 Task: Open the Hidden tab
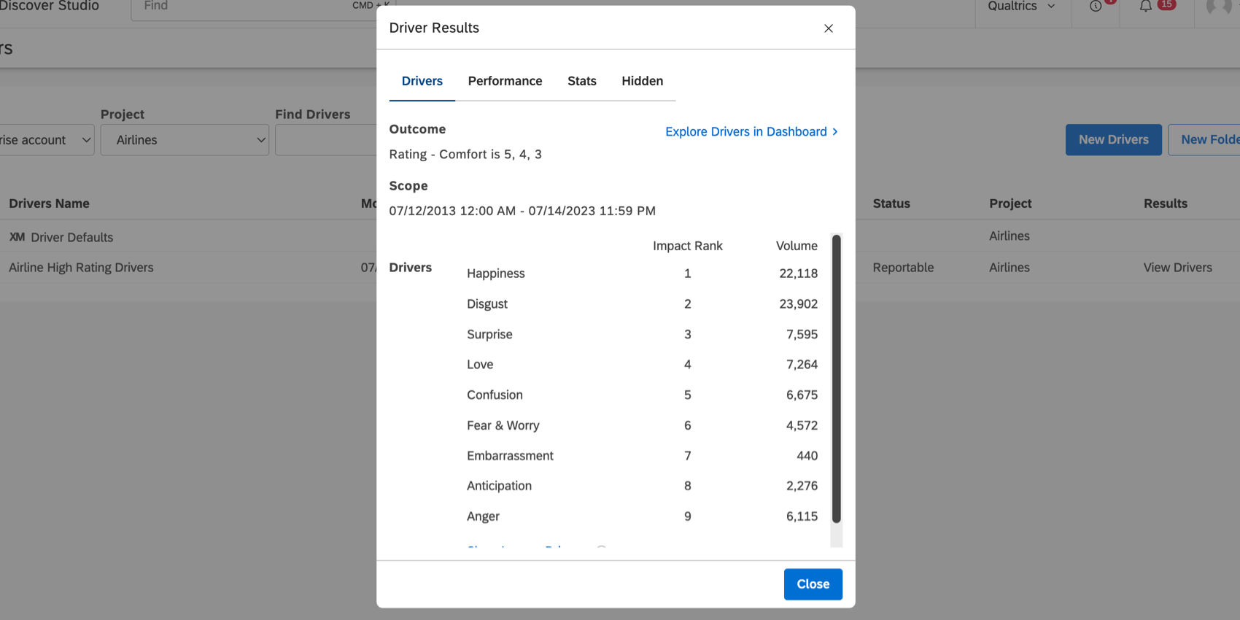tap(642, 81)
